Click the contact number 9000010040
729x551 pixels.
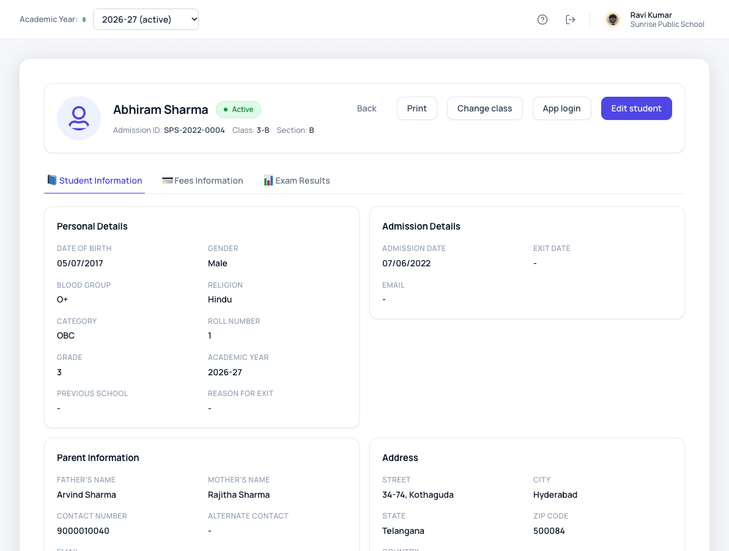pos(83,531)
